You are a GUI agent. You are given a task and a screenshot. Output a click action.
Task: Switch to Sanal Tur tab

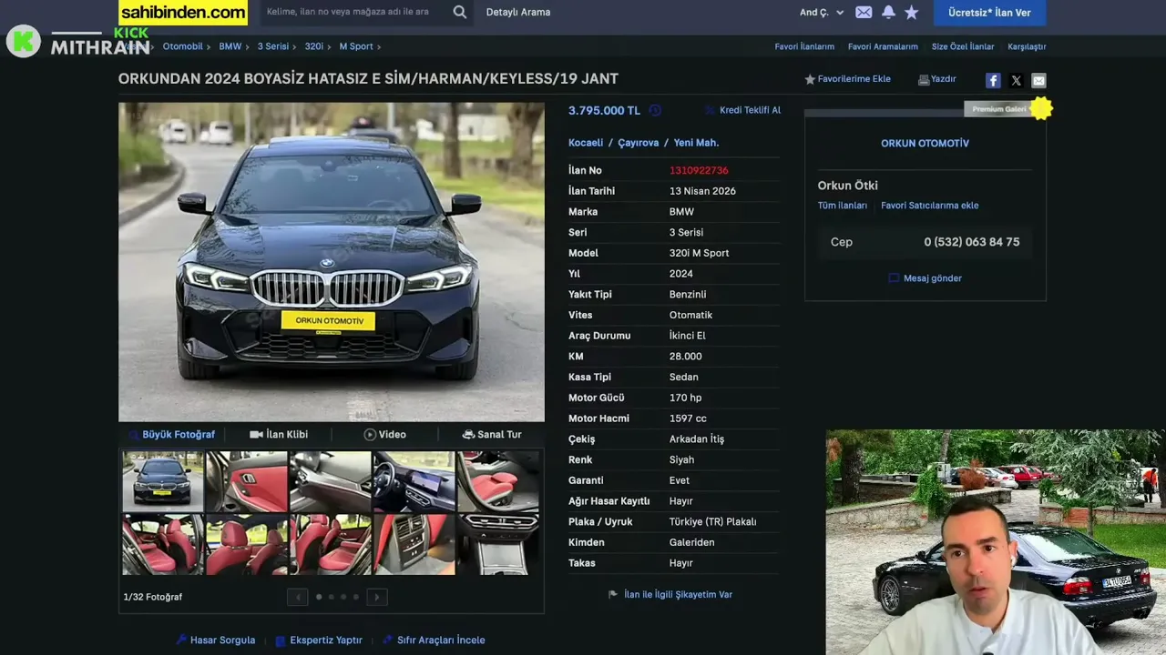(x=492, y=435)
